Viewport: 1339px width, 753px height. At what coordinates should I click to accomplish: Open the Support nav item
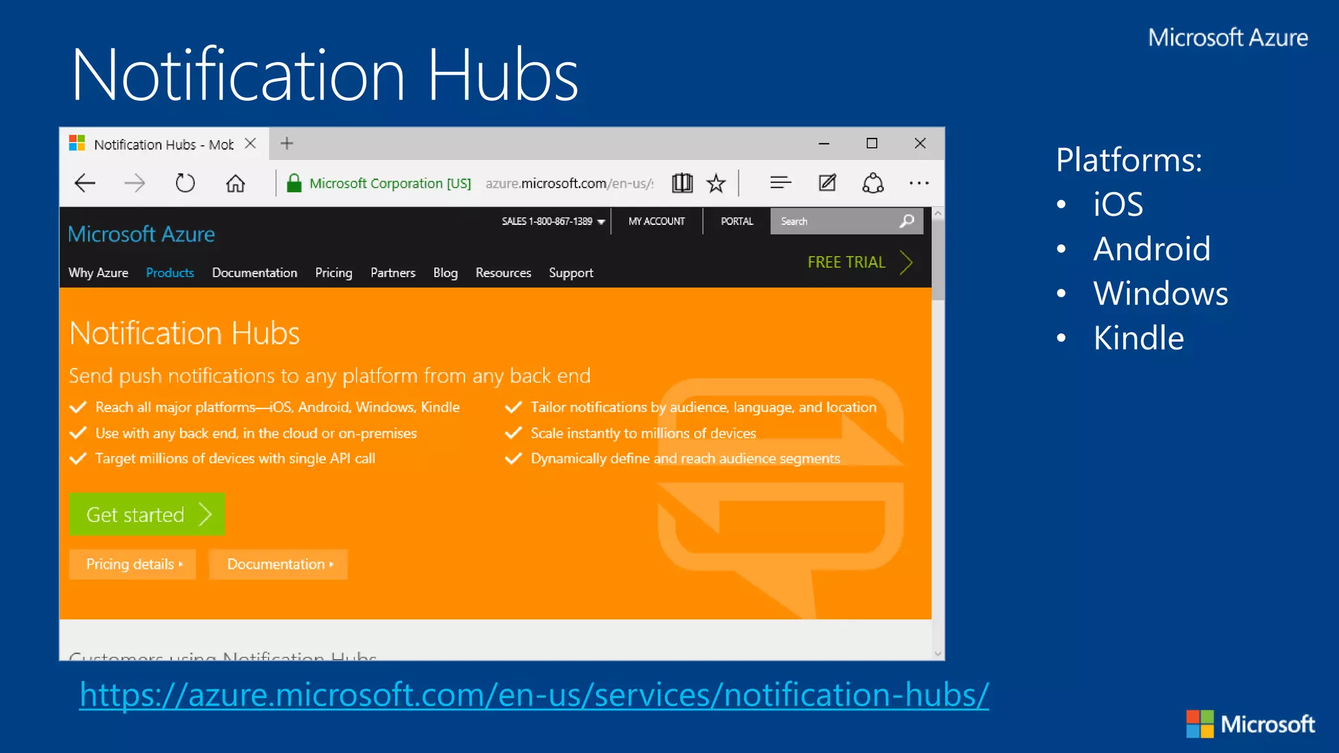tap(571, 273)
